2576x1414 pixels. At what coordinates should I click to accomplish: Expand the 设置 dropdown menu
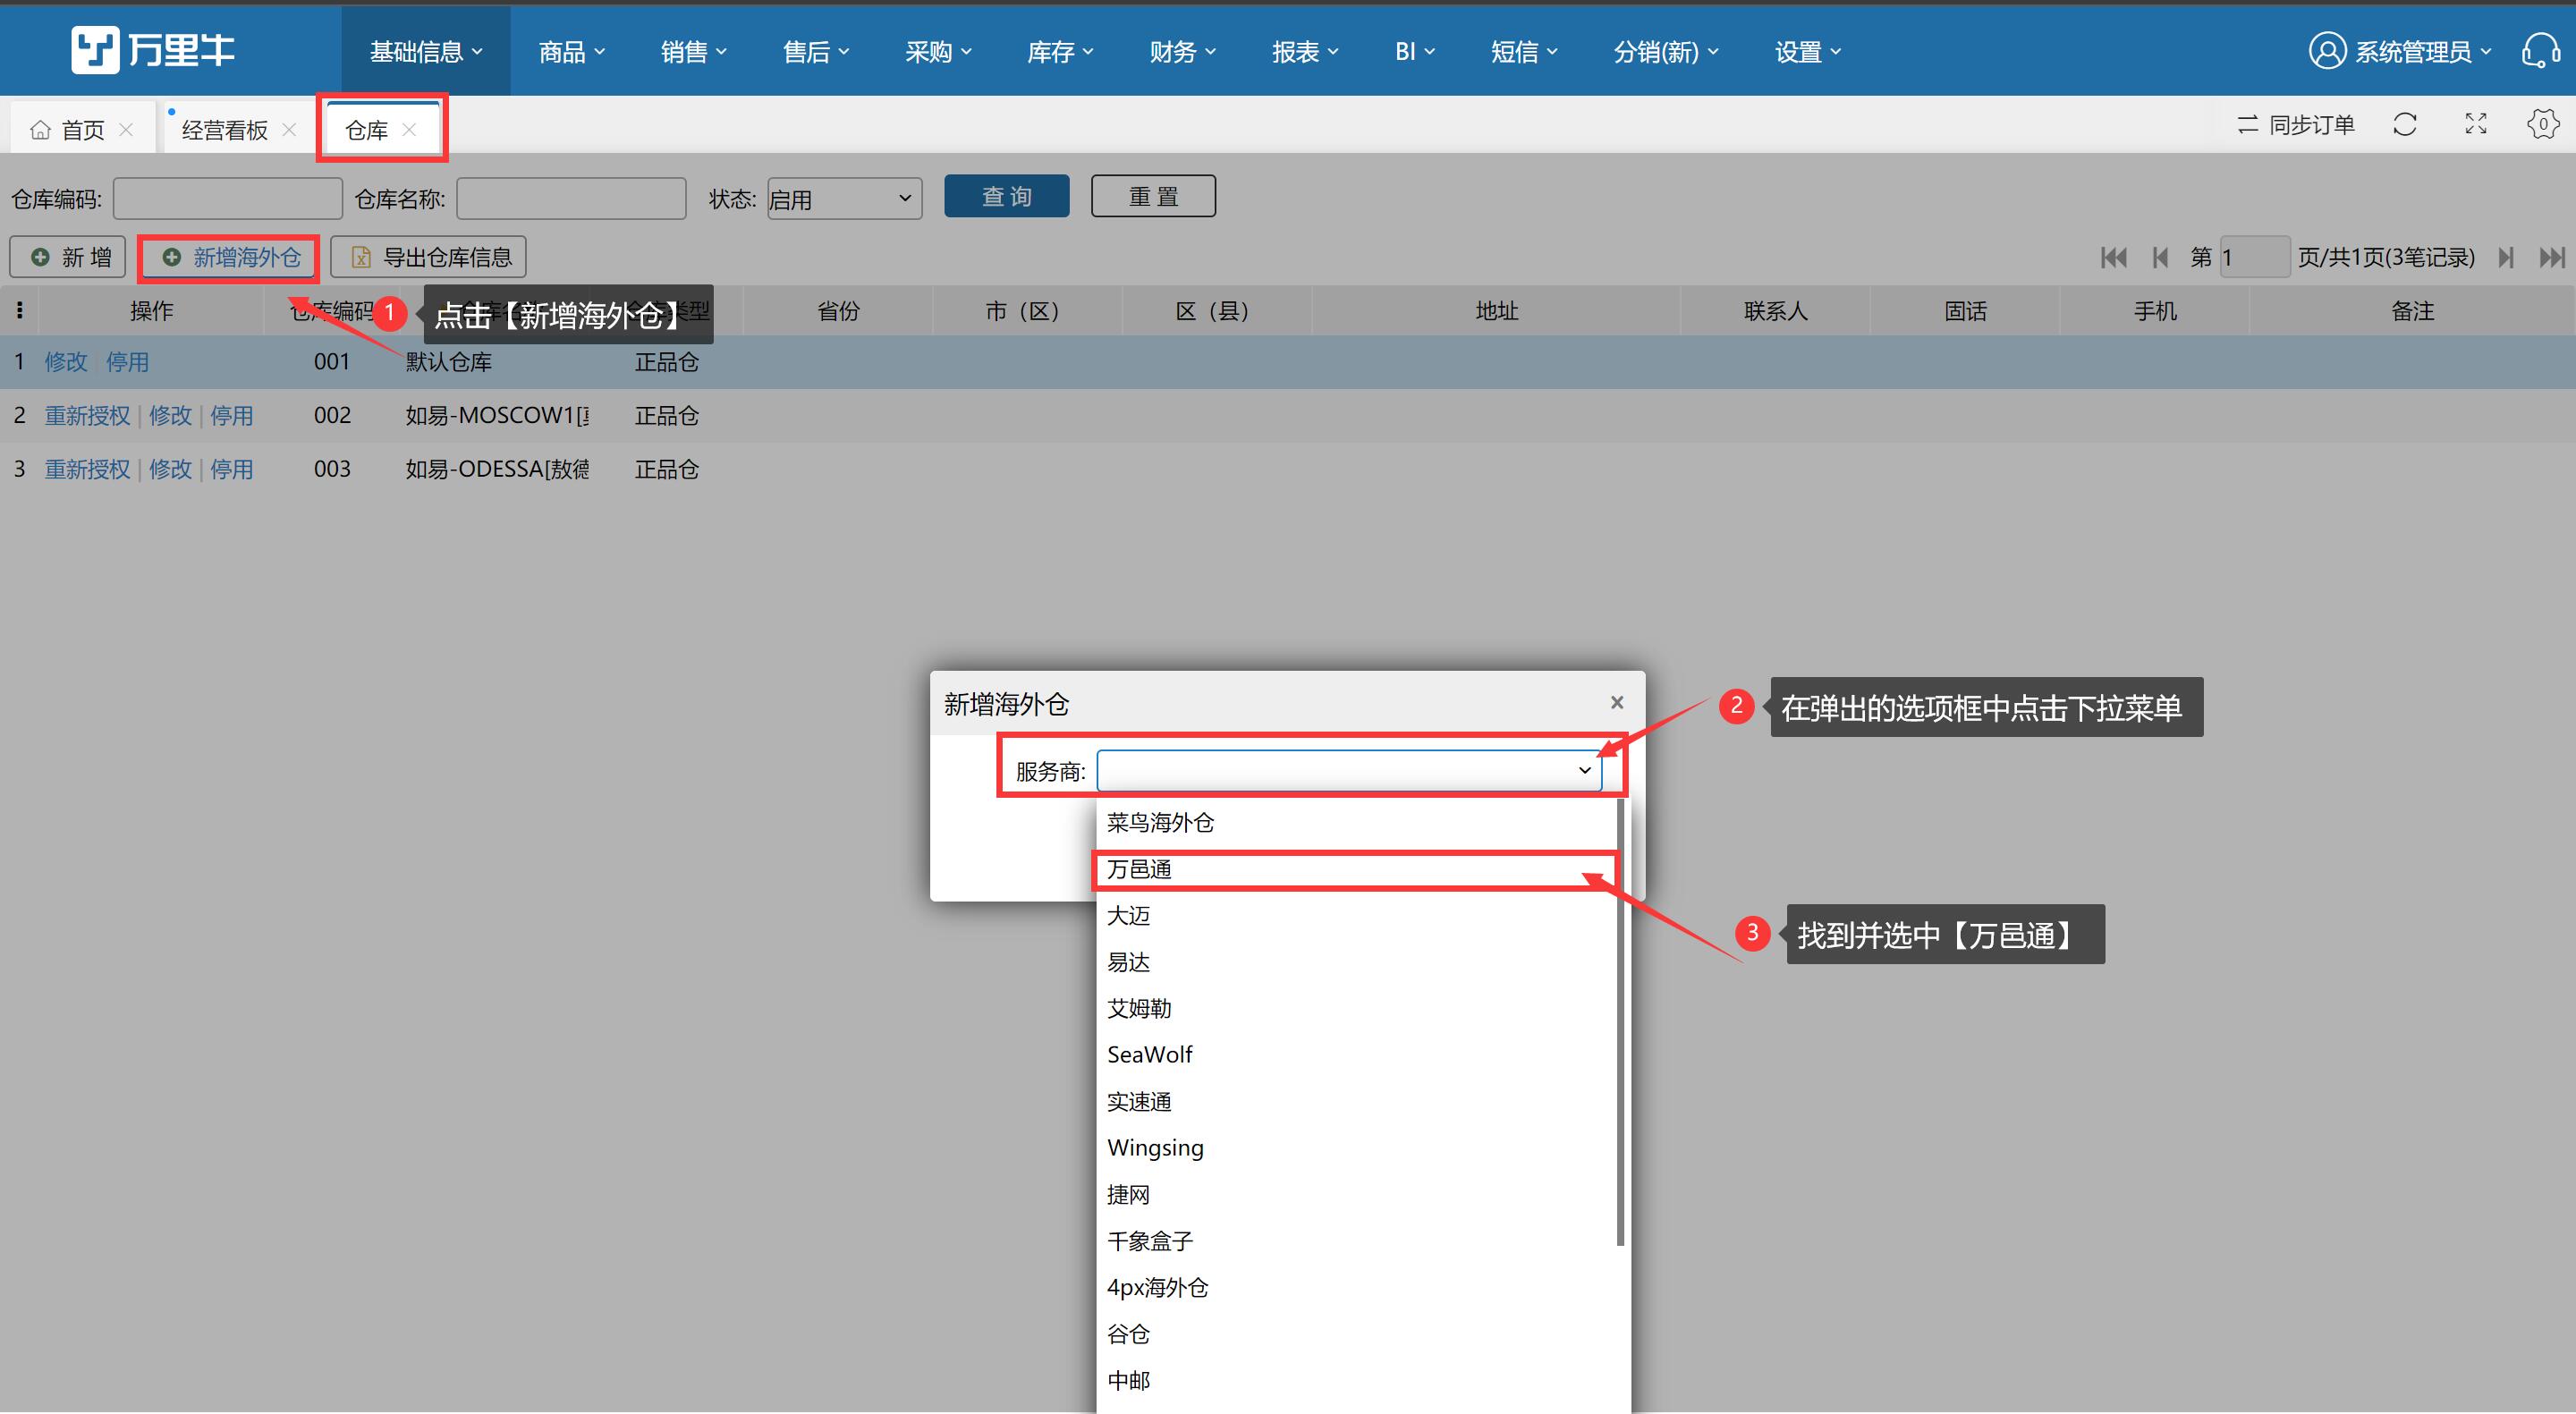point(1808,52)
